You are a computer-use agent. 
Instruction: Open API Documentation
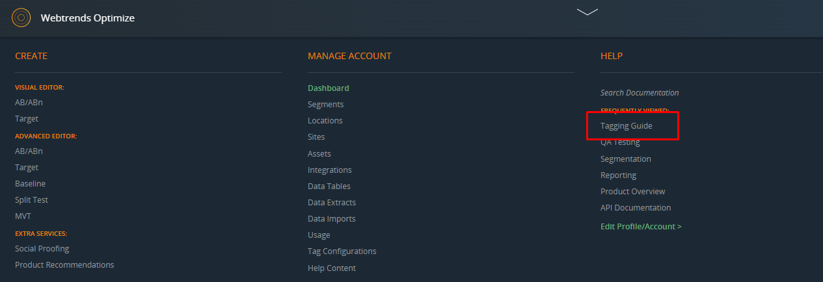pyautogui.click(x=636, y=207)
